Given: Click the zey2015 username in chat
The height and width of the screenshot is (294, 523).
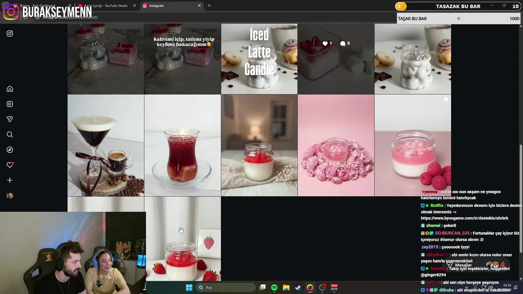Looking at the screenshot, I should [x=430, y=247].
